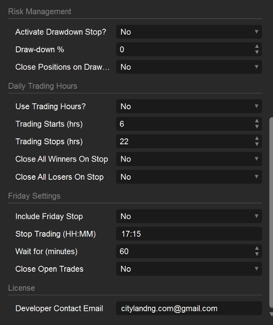This screenshot has width=273, height=325.
Task: Increment Trading Starts hours up arrow
Action: click(257, 121)
